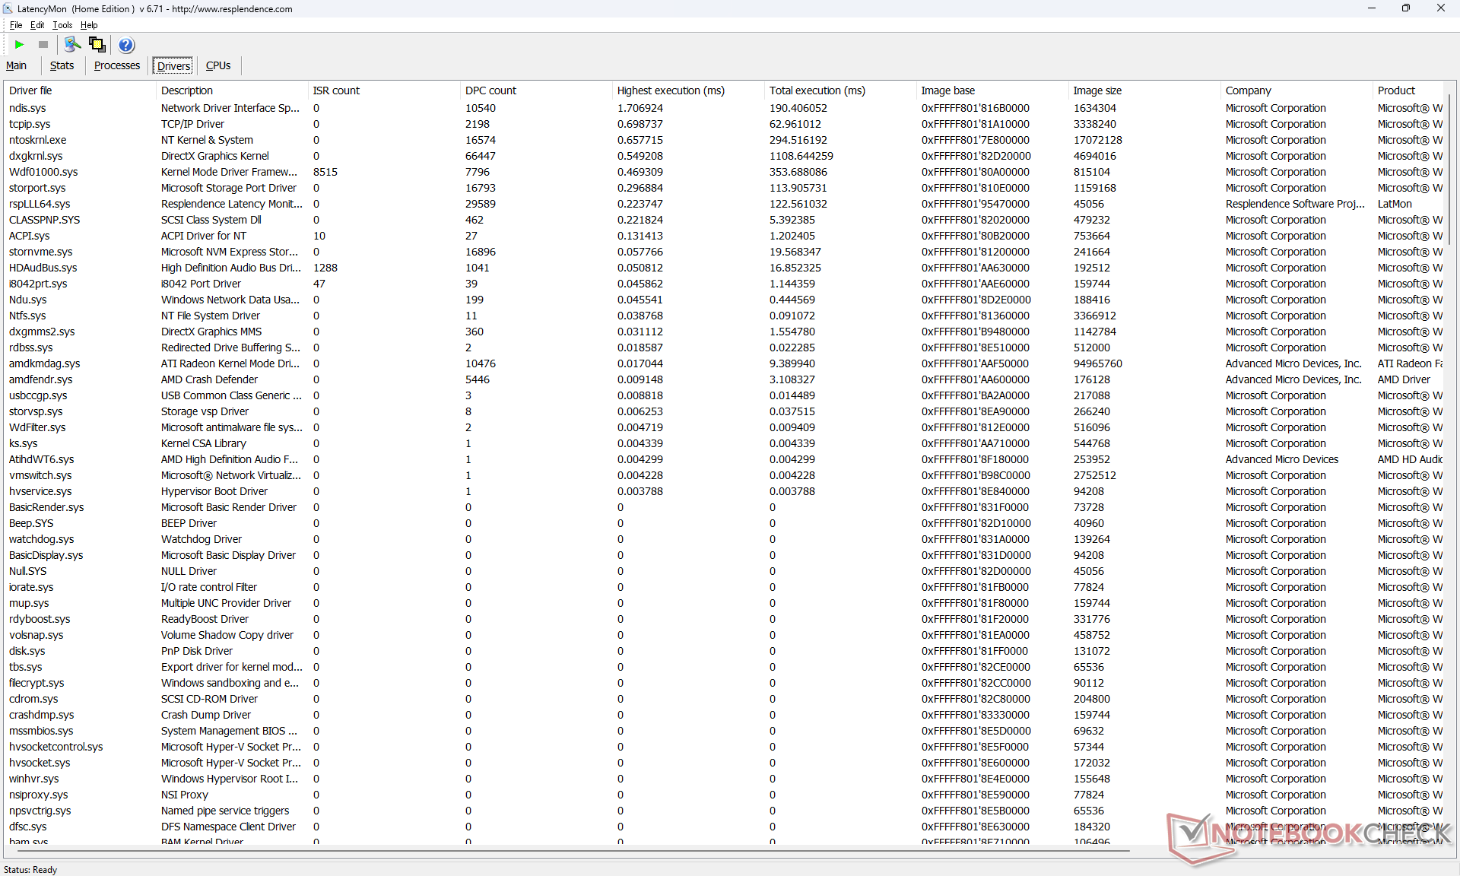Click the monitor with pen options icon
1460x876 pixels.
(72, 45)
